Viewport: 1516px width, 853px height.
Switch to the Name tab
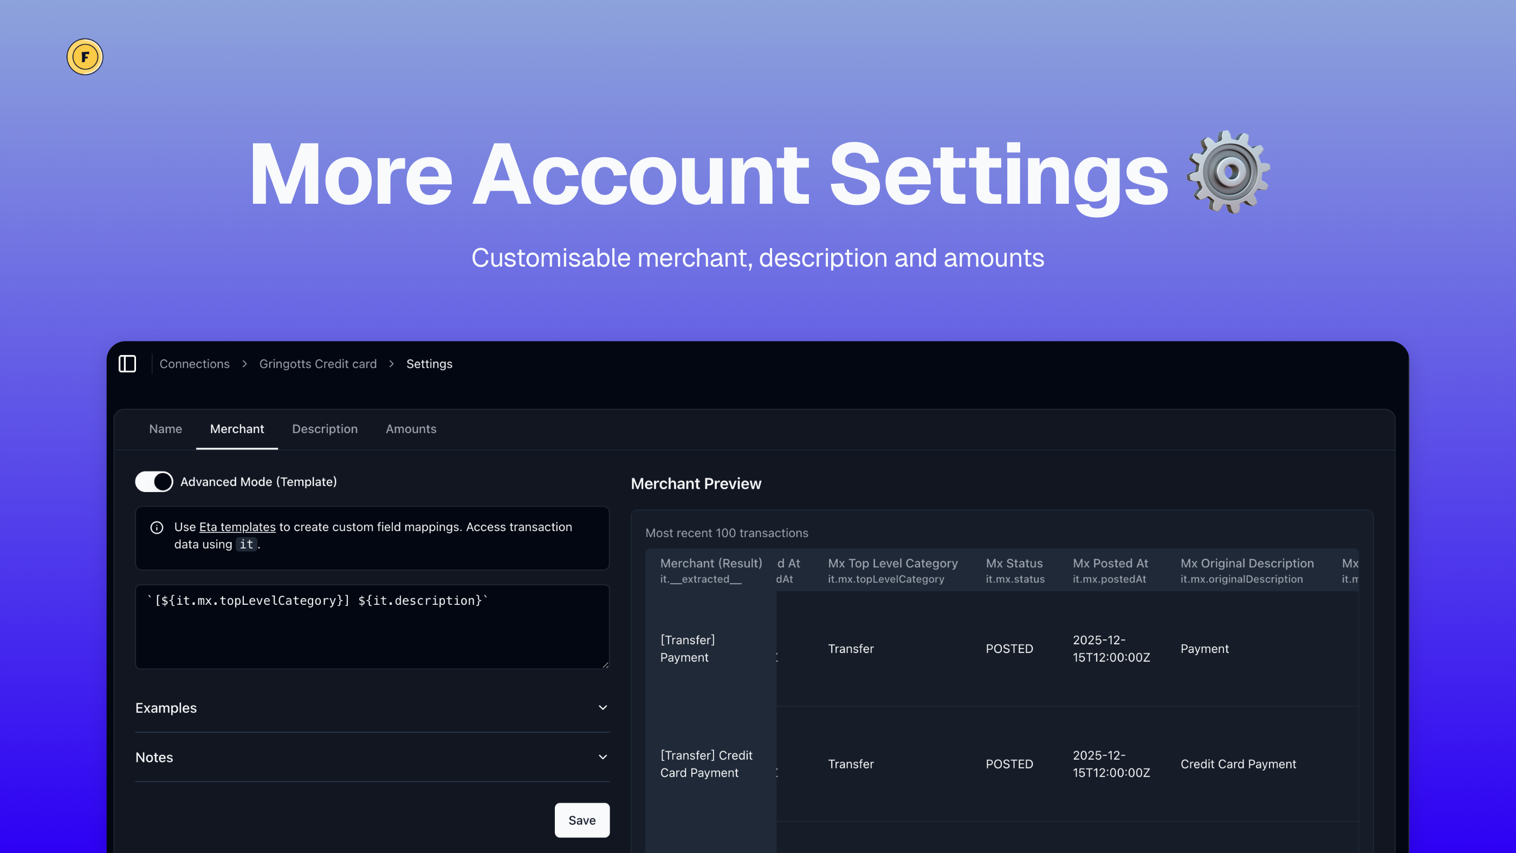165,429
